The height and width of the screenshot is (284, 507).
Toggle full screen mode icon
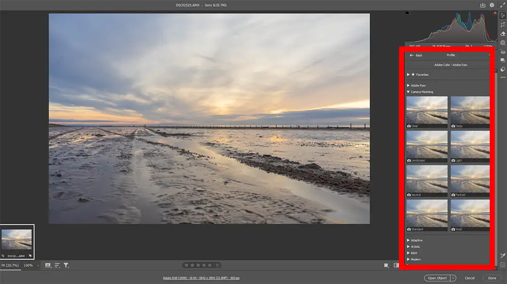(502, 5)
